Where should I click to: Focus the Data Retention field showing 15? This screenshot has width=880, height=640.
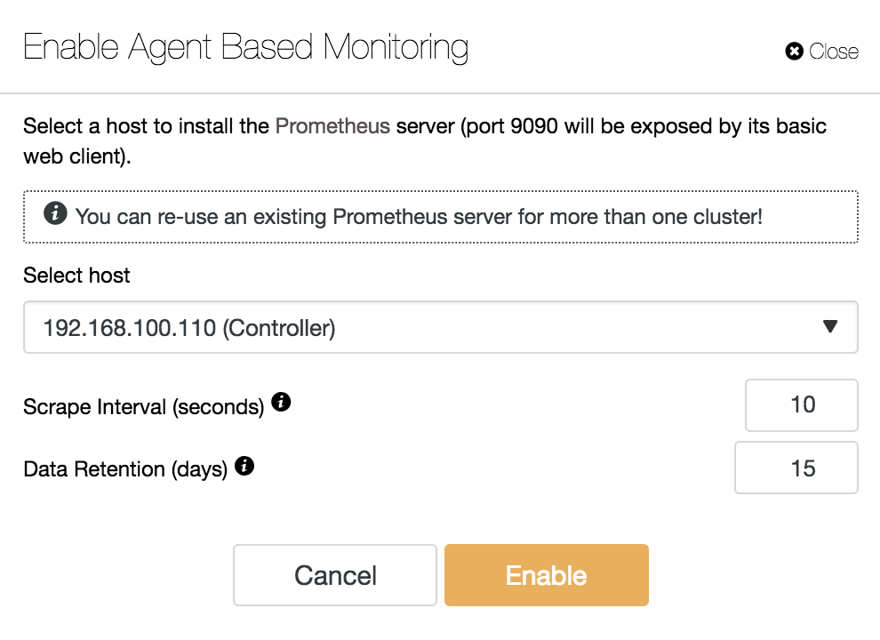796,468
